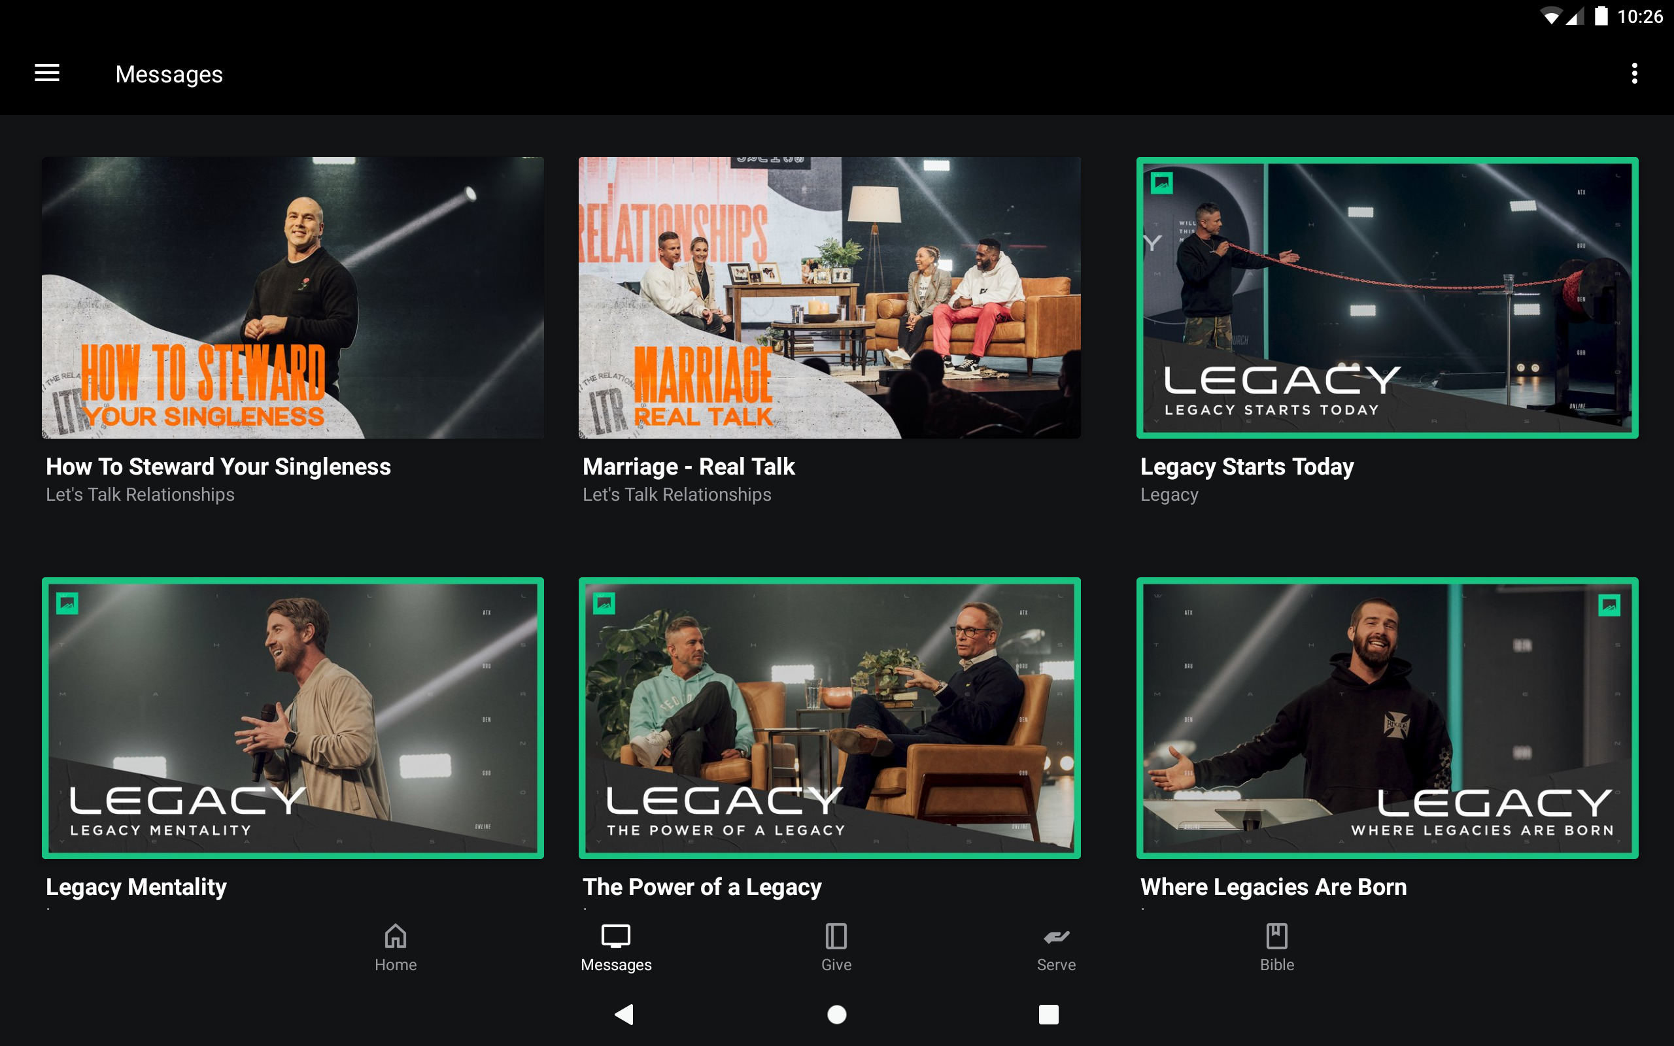
Task: Tap the Messages screen icon in bottom bar
Action: point(615,936)
